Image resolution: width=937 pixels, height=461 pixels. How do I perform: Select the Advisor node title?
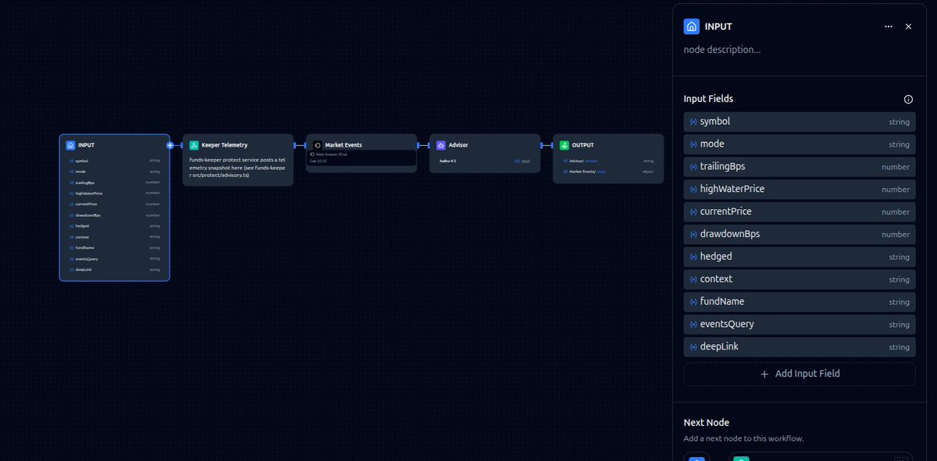pyautogui.click(x=458, y=145)
